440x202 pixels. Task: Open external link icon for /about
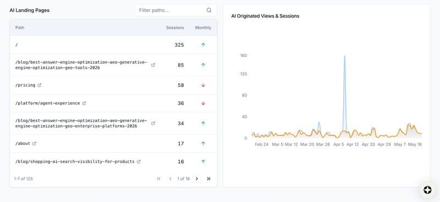34,143
